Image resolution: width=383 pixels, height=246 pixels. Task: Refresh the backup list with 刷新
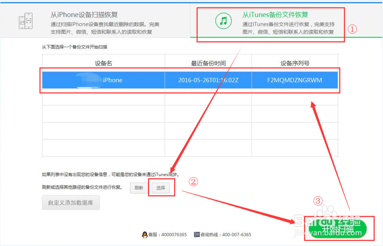[x=139, y=188]
